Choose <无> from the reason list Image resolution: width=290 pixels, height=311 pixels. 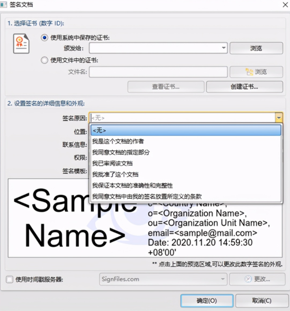[x=186, y=130]
